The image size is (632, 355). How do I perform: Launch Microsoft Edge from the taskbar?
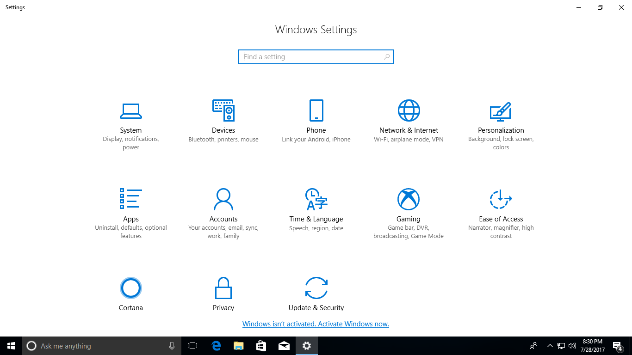[216, 346]
